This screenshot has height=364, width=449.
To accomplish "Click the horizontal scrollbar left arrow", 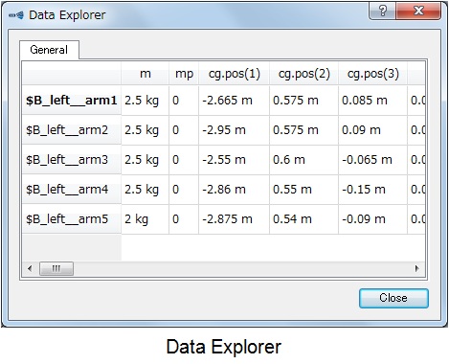I will pos(30,268).
